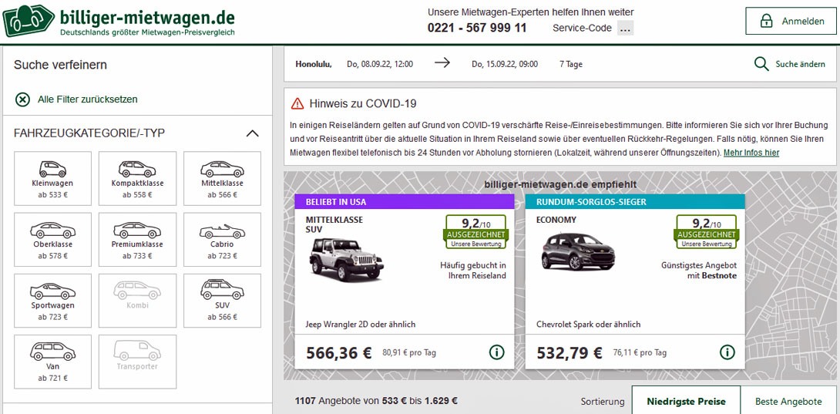Click 80,91 € pro Tag

pyautogui.click(x=408, y=353)
